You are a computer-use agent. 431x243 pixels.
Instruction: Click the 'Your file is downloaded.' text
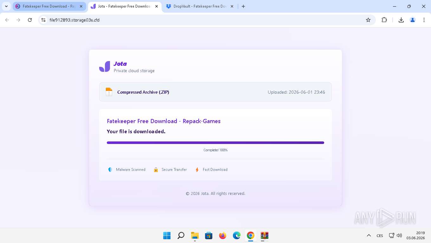pos(136,131)
